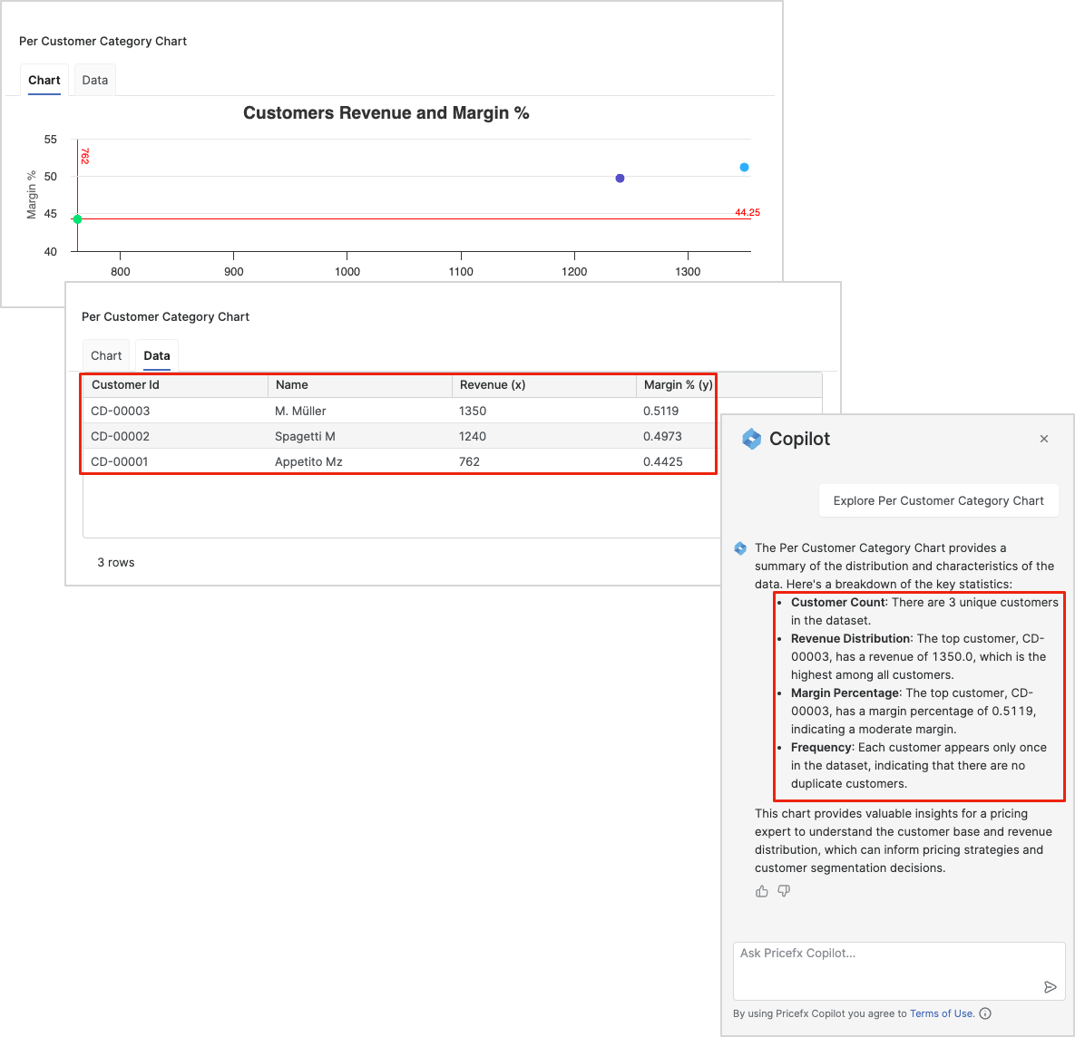
Task: Click the info icon beside Terms of Use
Action: [x=985, y=1013]
